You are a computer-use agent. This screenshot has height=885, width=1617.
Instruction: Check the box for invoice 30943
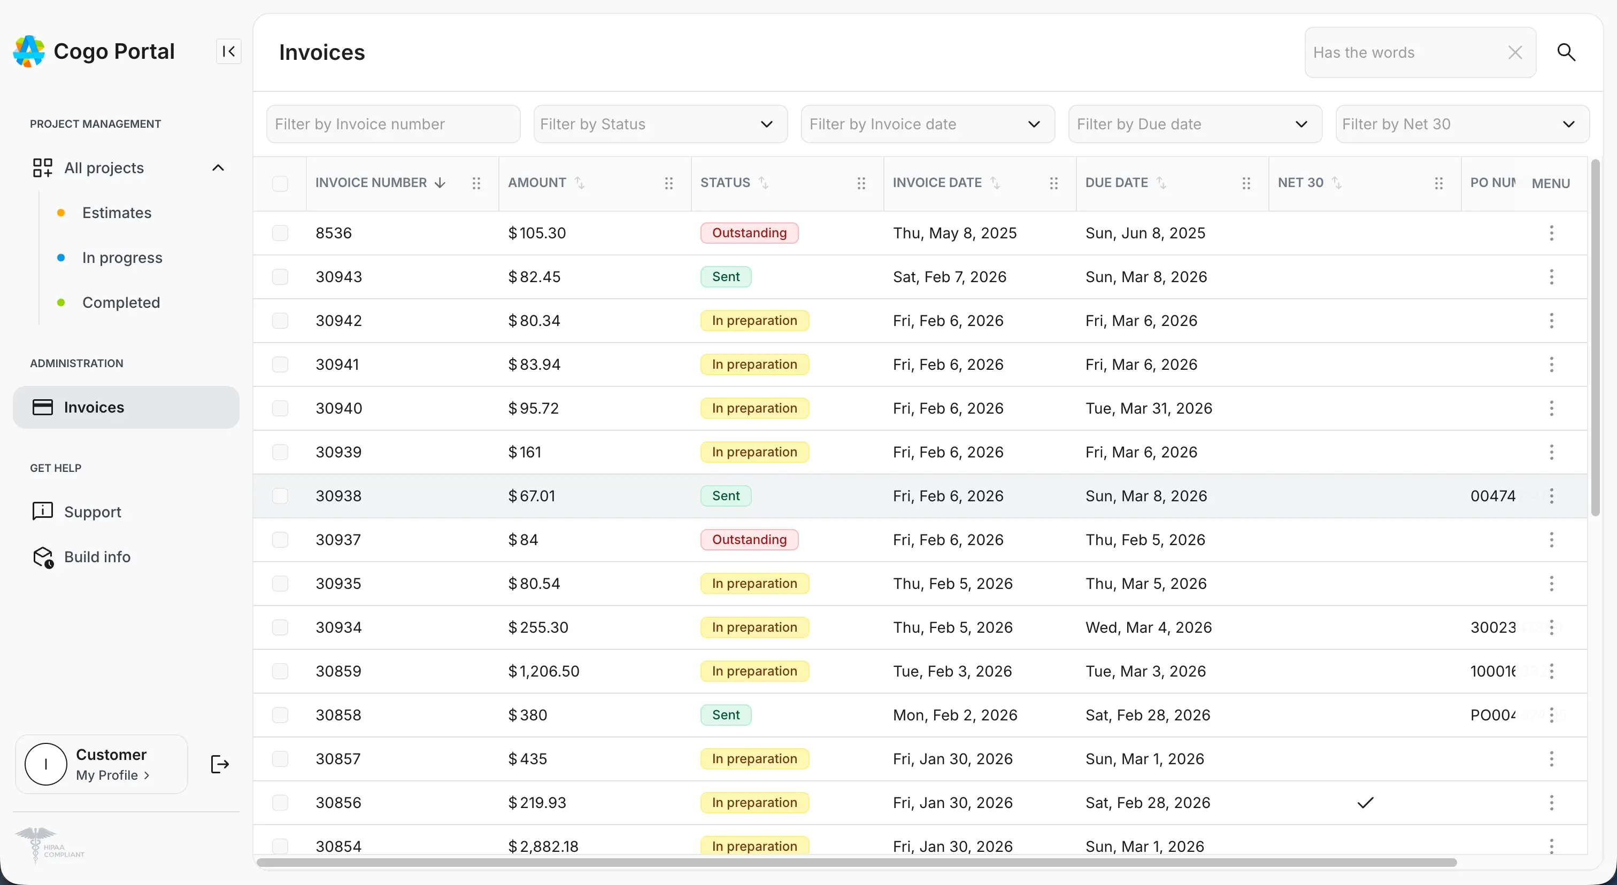point(280,277)
